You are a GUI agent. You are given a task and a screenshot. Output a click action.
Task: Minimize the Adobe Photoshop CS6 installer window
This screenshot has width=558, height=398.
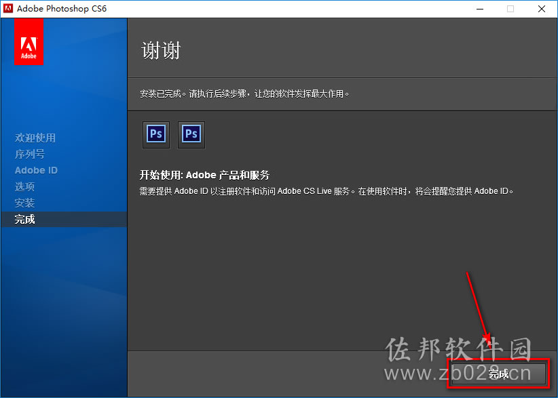pos(480,9)
